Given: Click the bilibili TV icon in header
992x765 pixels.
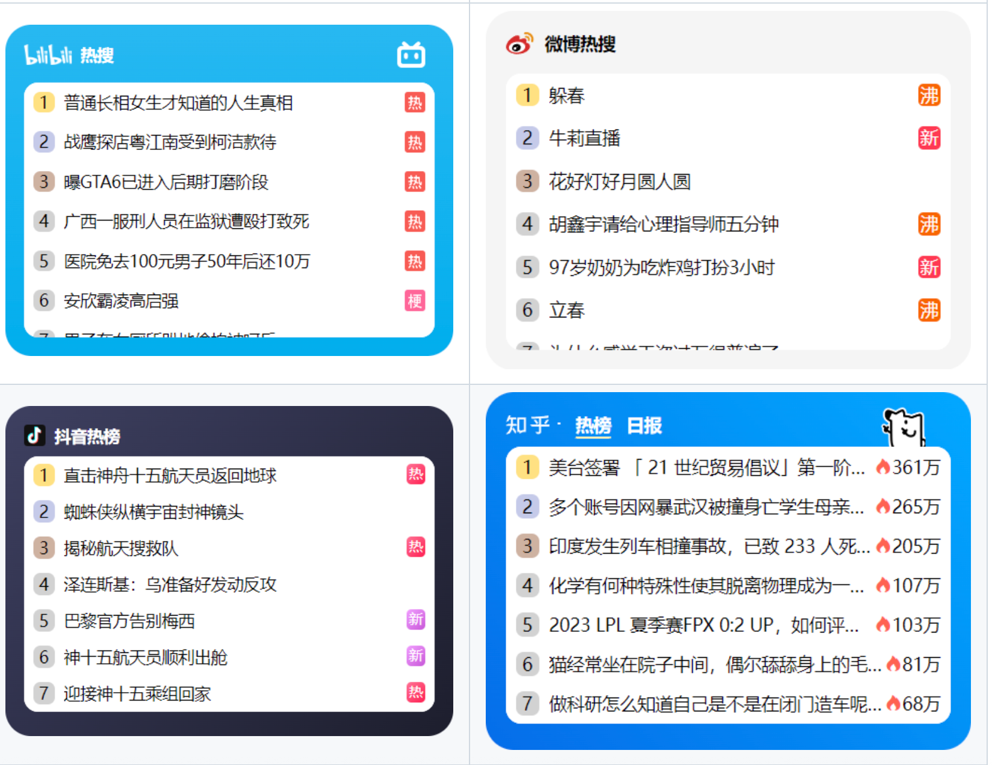Looking at the screenshot, I should [x=411, y=55].
